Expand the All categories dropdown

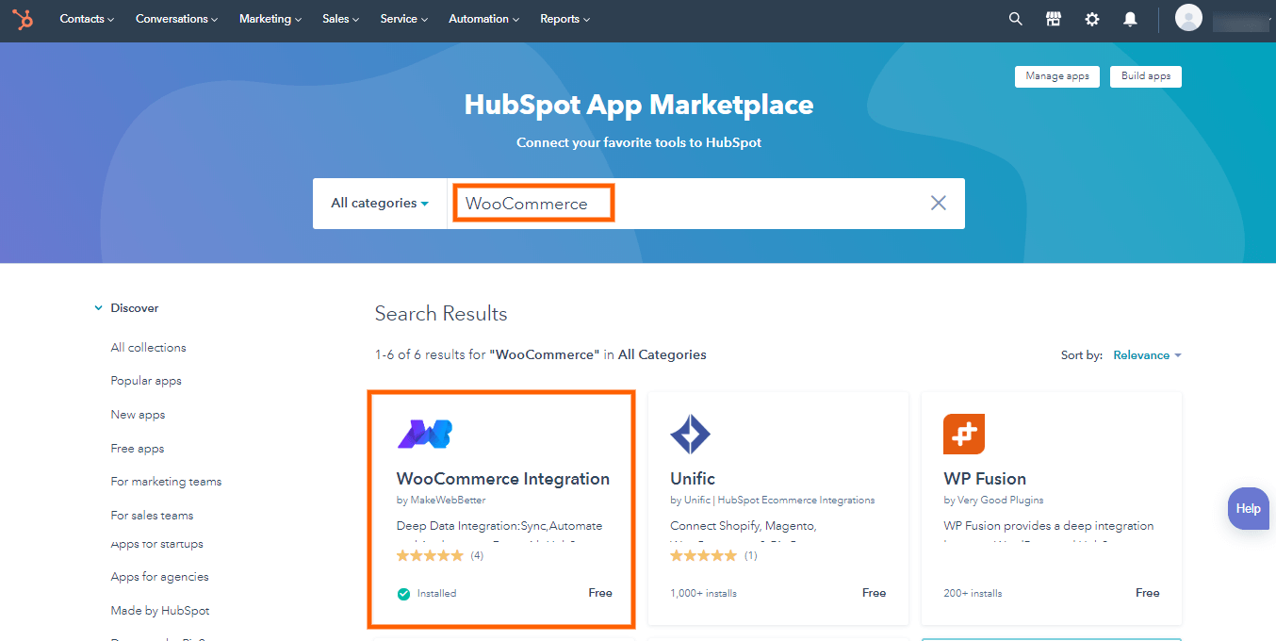[x=380, y=203]
